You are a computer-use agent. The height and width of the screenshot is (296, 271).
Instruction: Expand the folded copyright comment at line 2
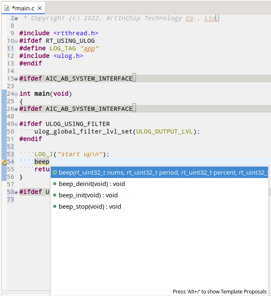pos(16,18)
